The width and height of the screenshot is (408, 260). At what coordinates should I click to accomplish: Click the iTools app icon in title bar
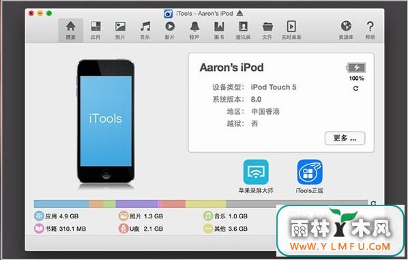[x=168, y=14]
